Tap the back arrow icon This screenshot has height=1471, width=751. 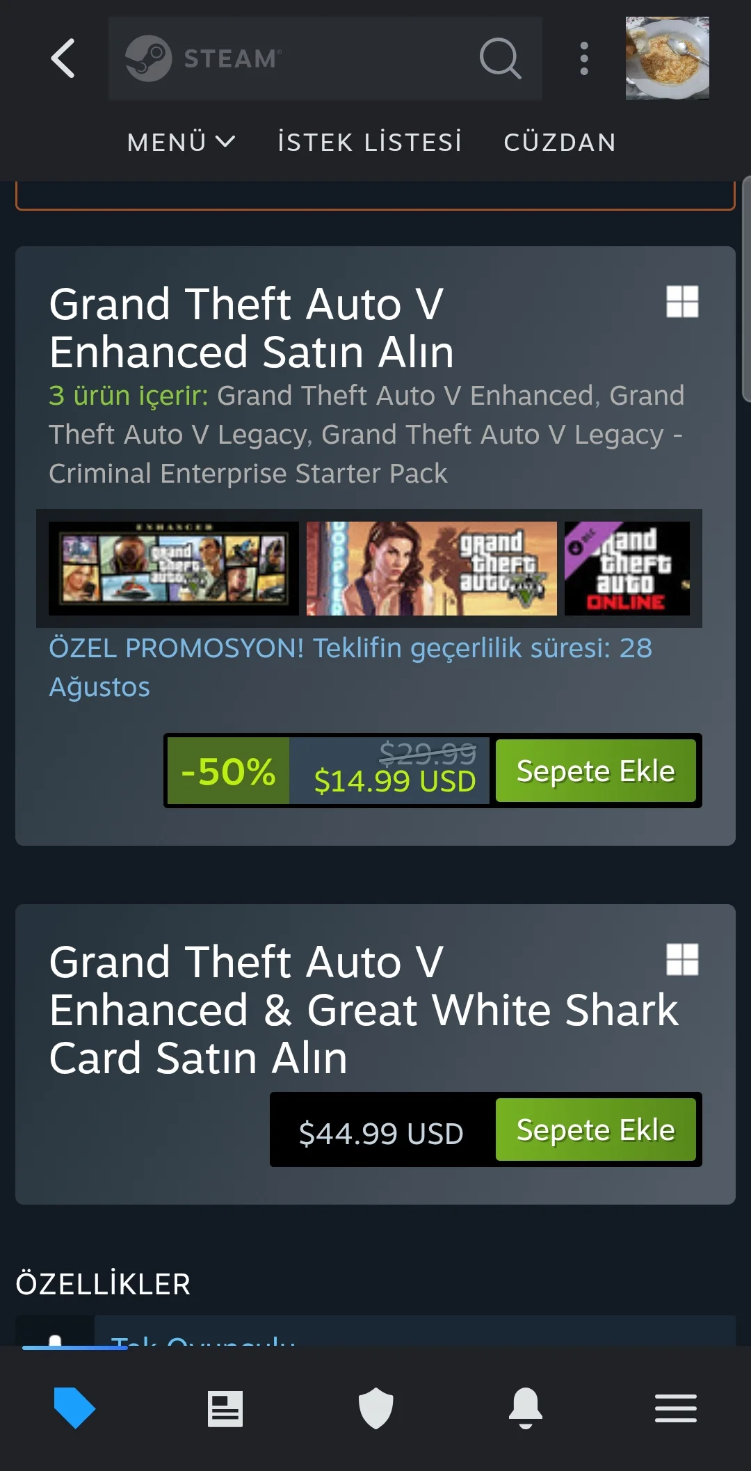(x=63, y=58)
